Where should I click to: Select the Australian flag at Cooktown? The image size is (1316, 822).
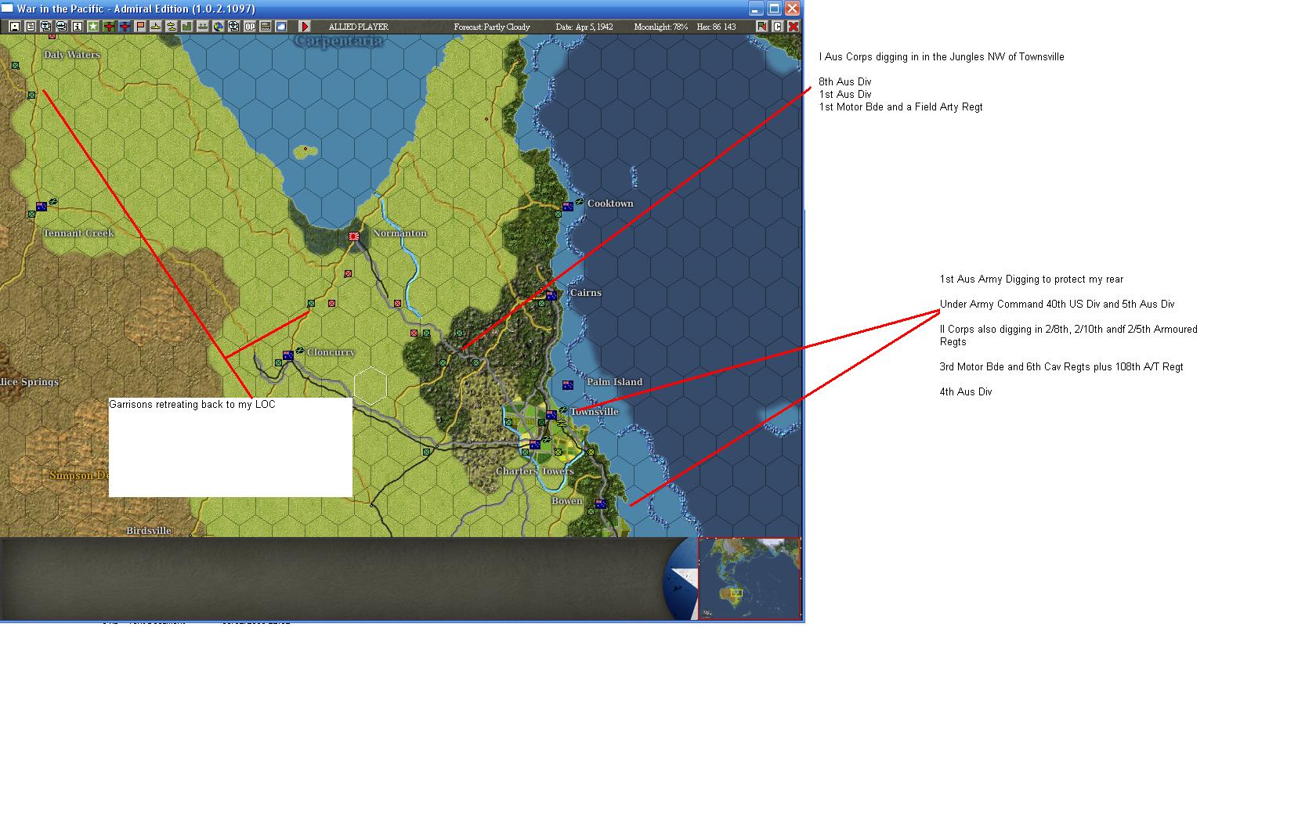568,207
